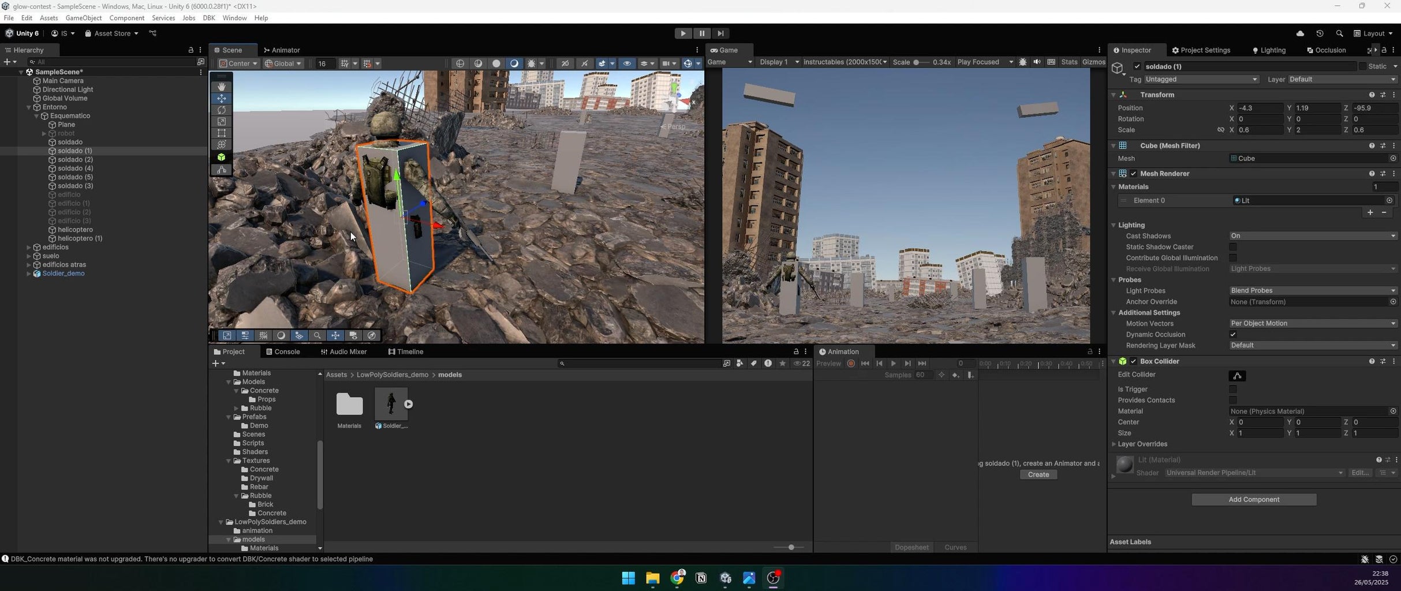Screen dimensions: 1401x591
Task: Open the undo history icon
Action: click(x=1320, y=33)
